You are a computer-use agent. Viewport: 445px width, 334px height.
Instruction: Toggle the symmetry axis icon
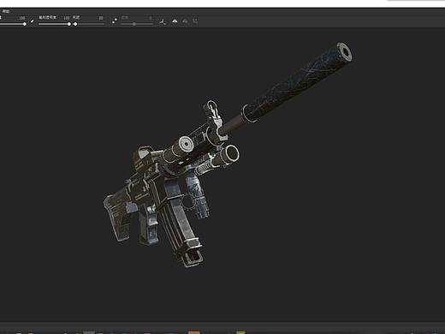click(x=163, y=21)
